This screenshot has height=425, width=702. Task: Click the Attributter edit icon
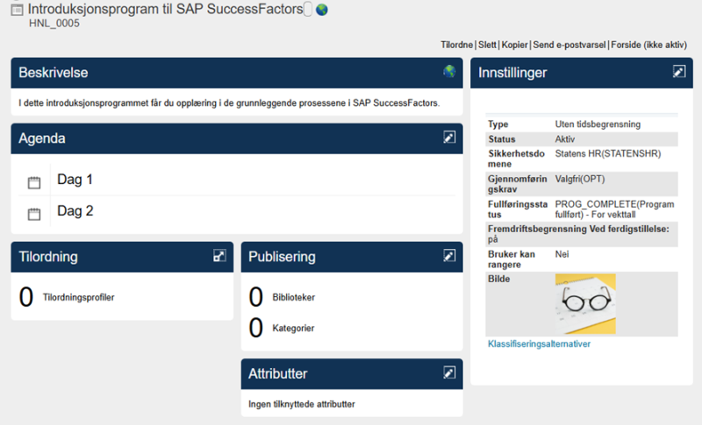click(449, 372)
